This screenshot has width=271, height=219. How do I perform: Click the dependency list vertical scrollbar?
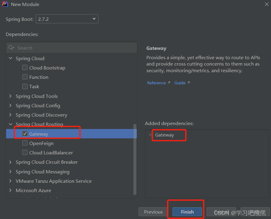coord(135,159)
